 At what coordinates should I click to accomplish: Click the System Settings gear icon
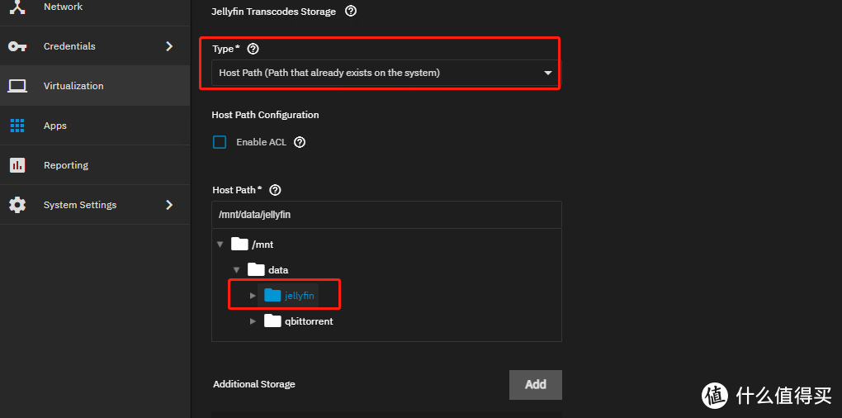(17, 205)
